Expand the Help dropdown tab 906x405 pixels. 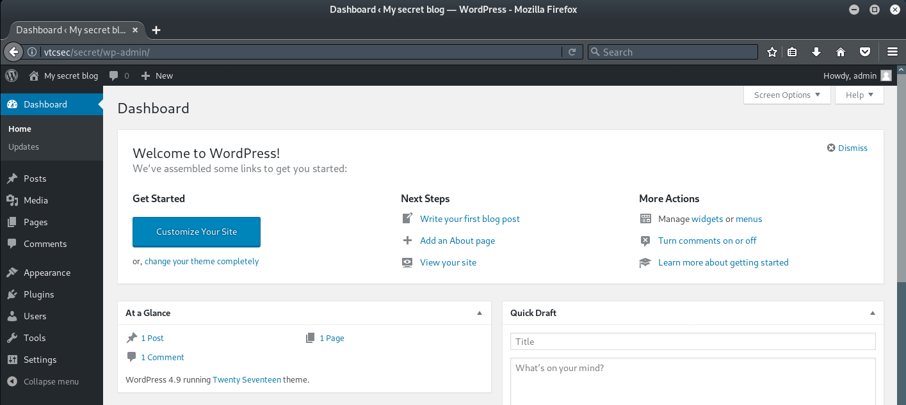(x=859, y=95)
